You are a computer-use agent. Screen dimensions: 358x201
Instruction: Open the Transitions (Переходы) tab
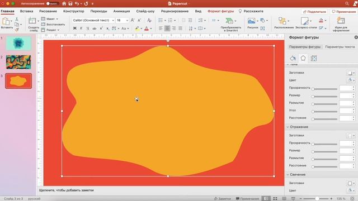[x=98, y=11]
